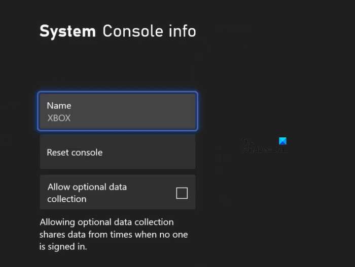Screen dimensions: 355x267
Task: Enable optional data collection via the square box
Action: click(182, 193)
